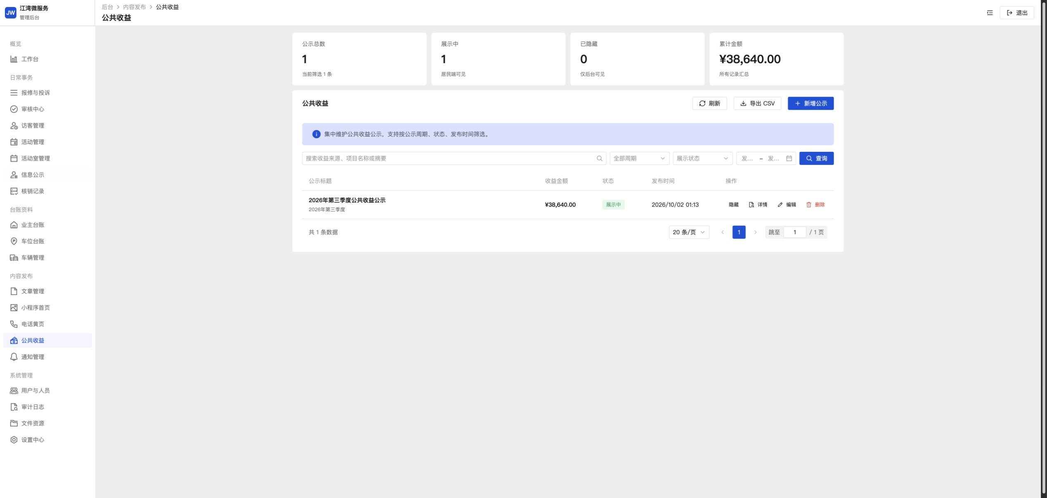Open 业主台账 house icon
The image size is (1047, 498).
14,225
